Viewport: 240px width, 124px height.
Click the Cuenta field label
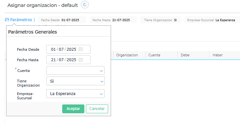point(23,71)
